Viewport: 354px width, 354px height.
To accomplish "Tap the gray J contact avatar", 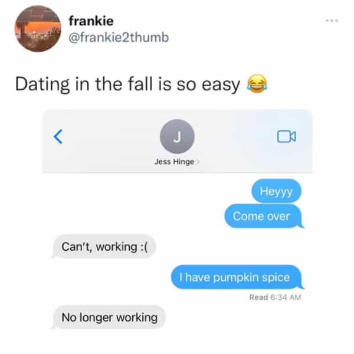I will [177, 137].
